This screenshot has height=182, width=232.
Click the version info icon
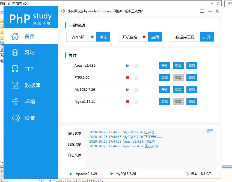[x=187, y=174]
